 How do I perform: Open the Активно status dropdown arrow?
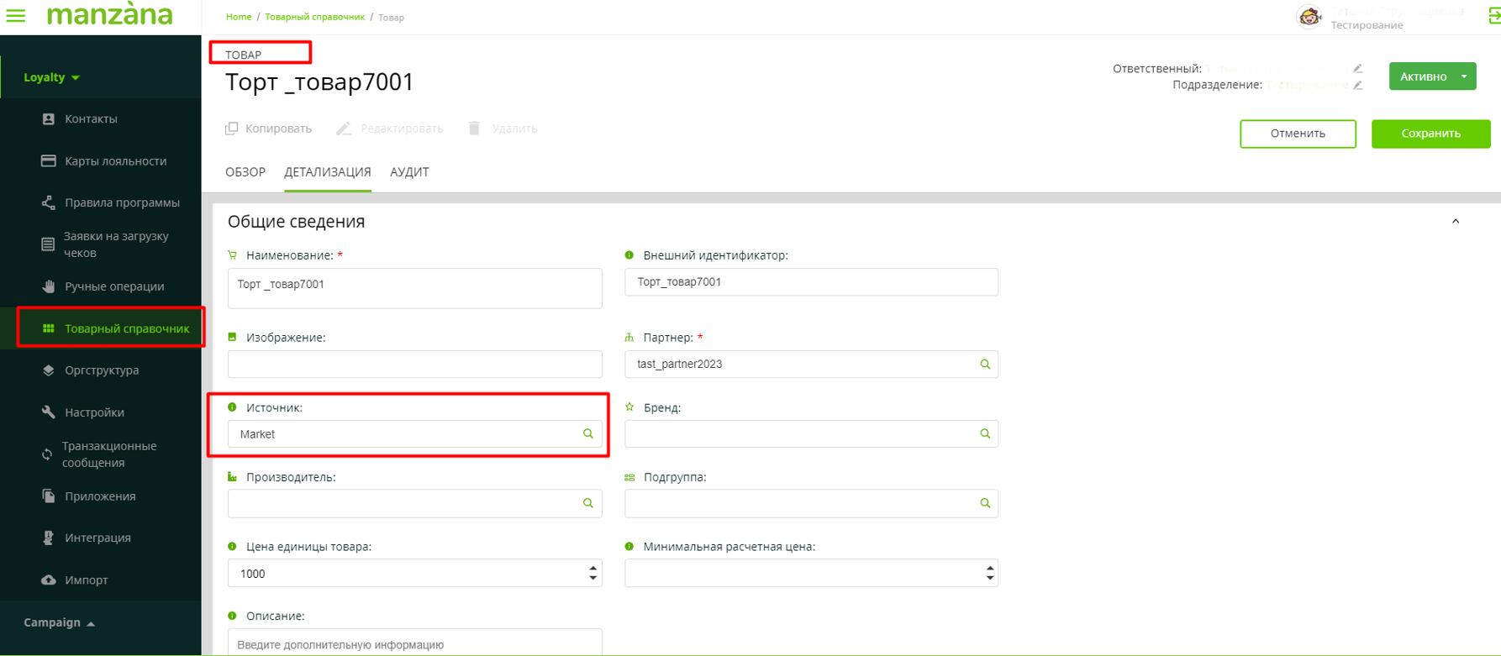click(1464, 76)
